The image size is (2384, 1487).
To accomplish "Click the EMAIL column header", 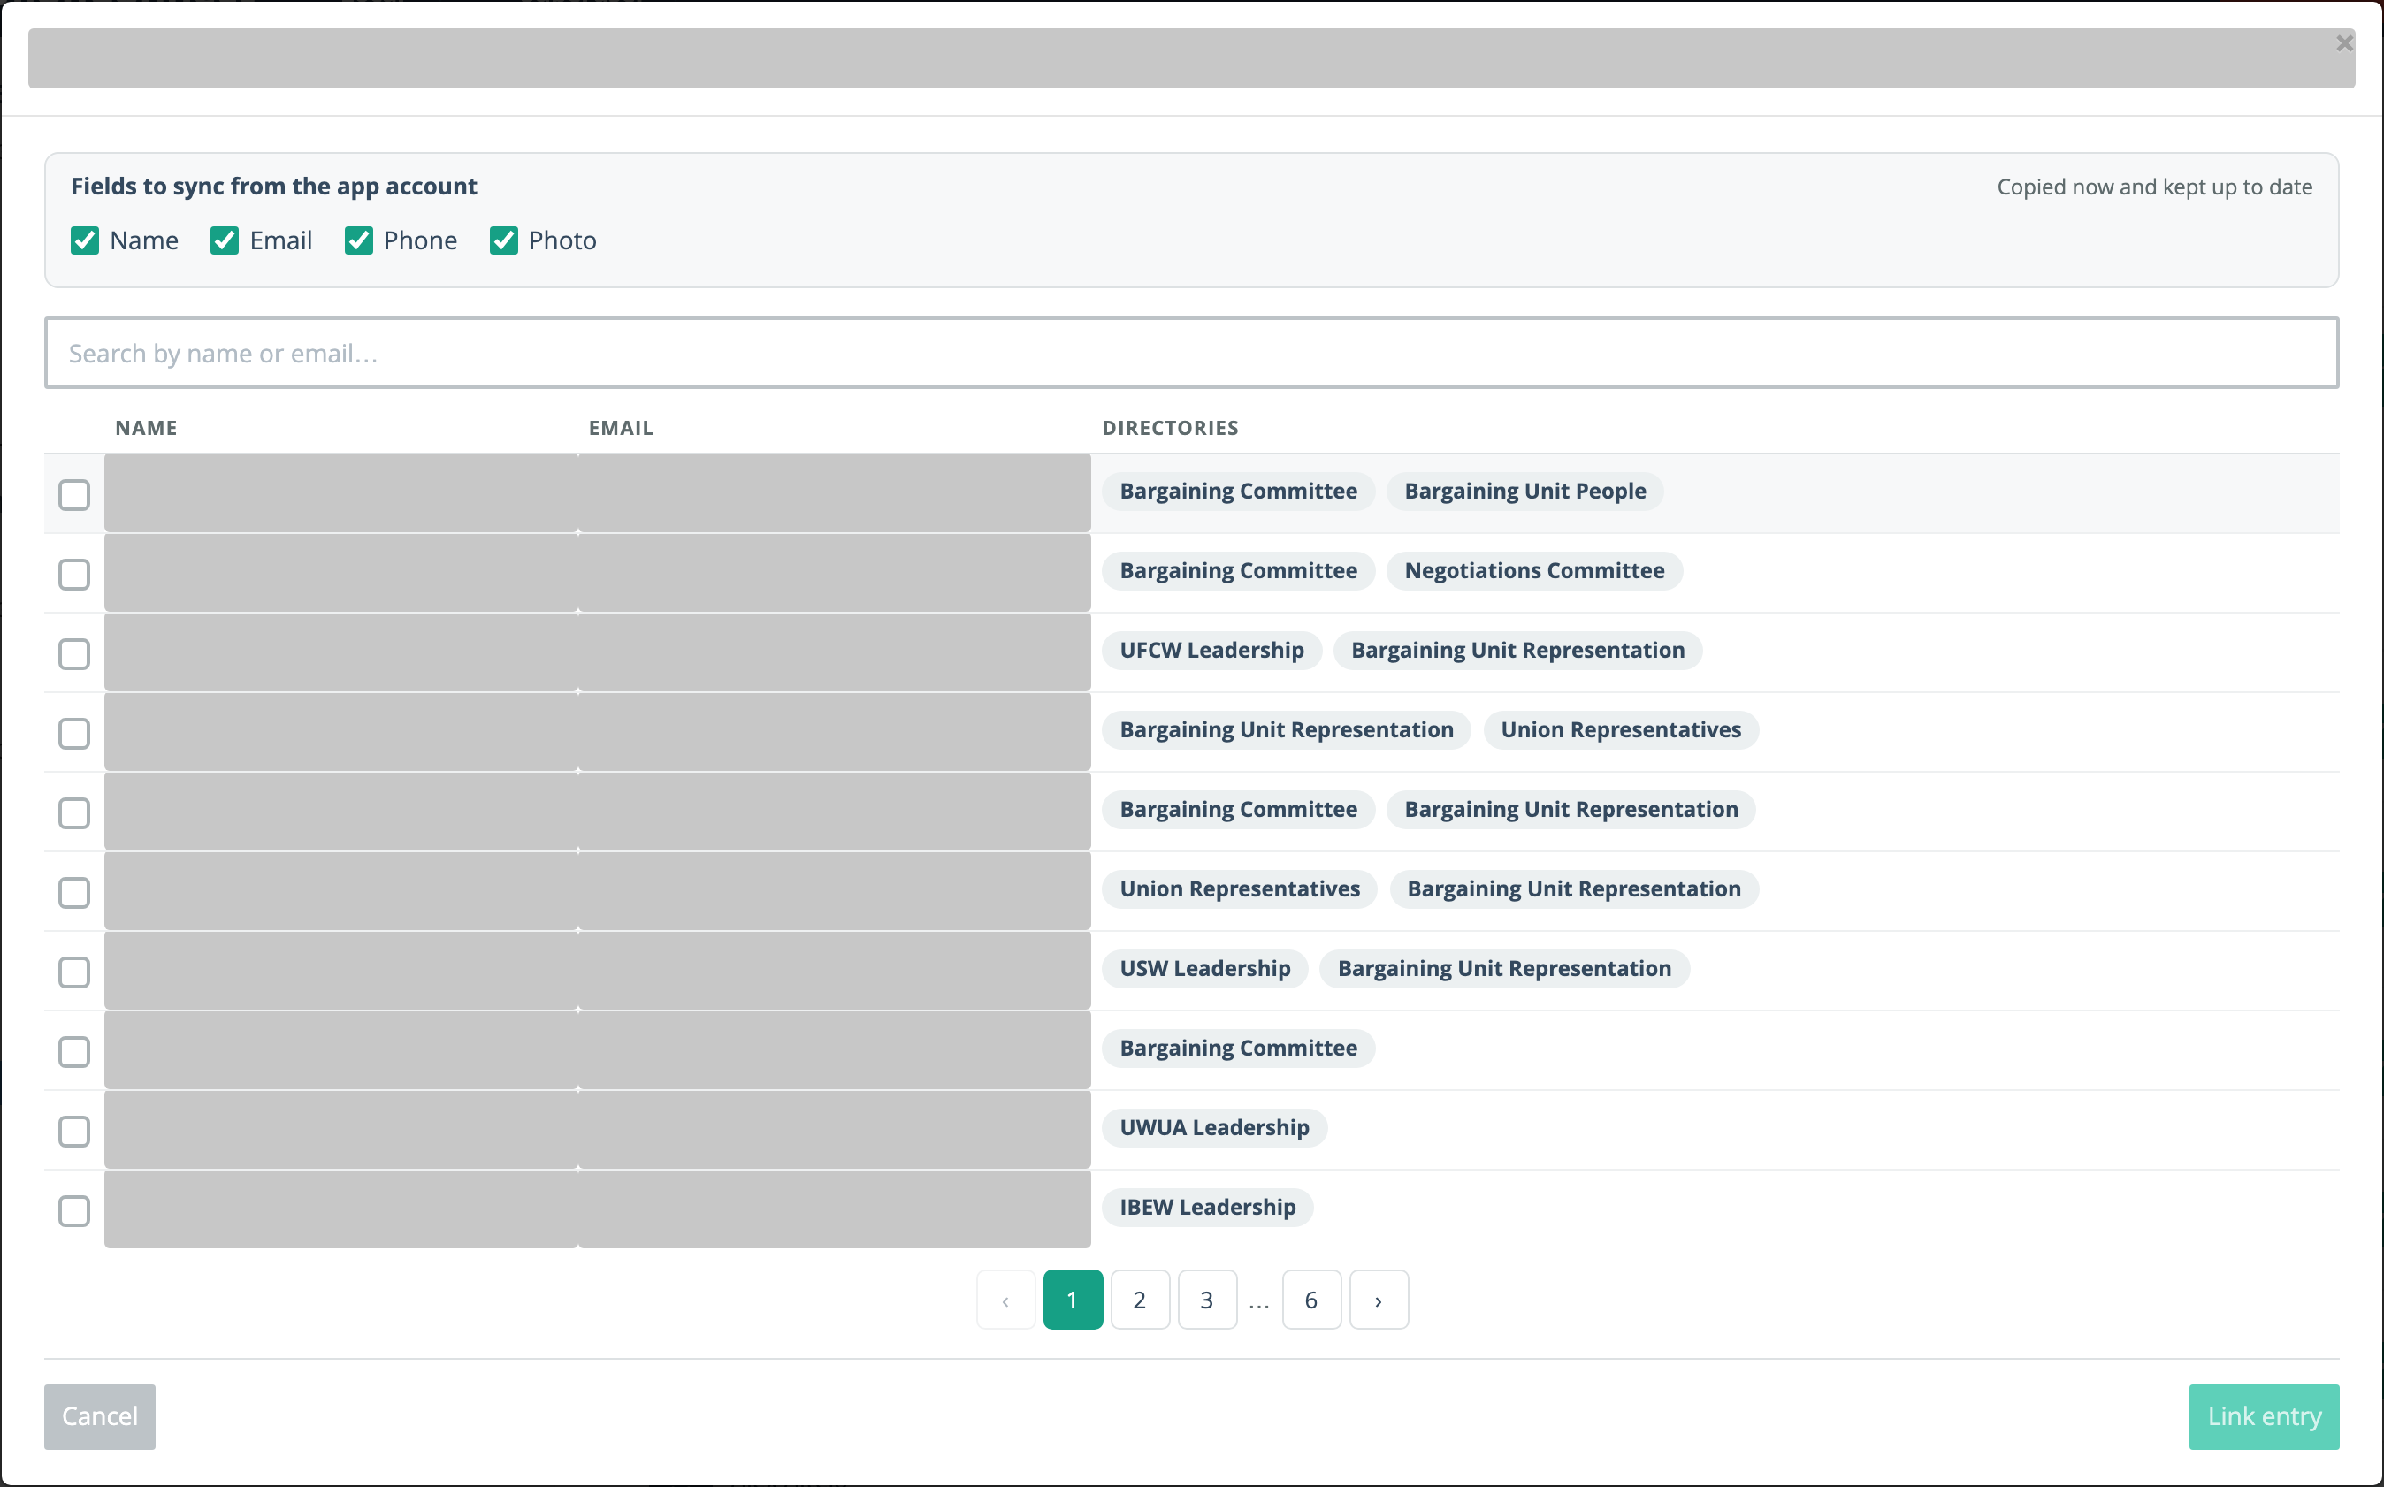I will click(x=621, y=428).
